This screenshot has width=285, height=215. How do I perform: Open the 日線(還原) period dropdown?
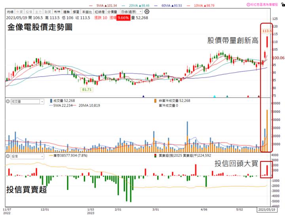[x=131, y=11]
